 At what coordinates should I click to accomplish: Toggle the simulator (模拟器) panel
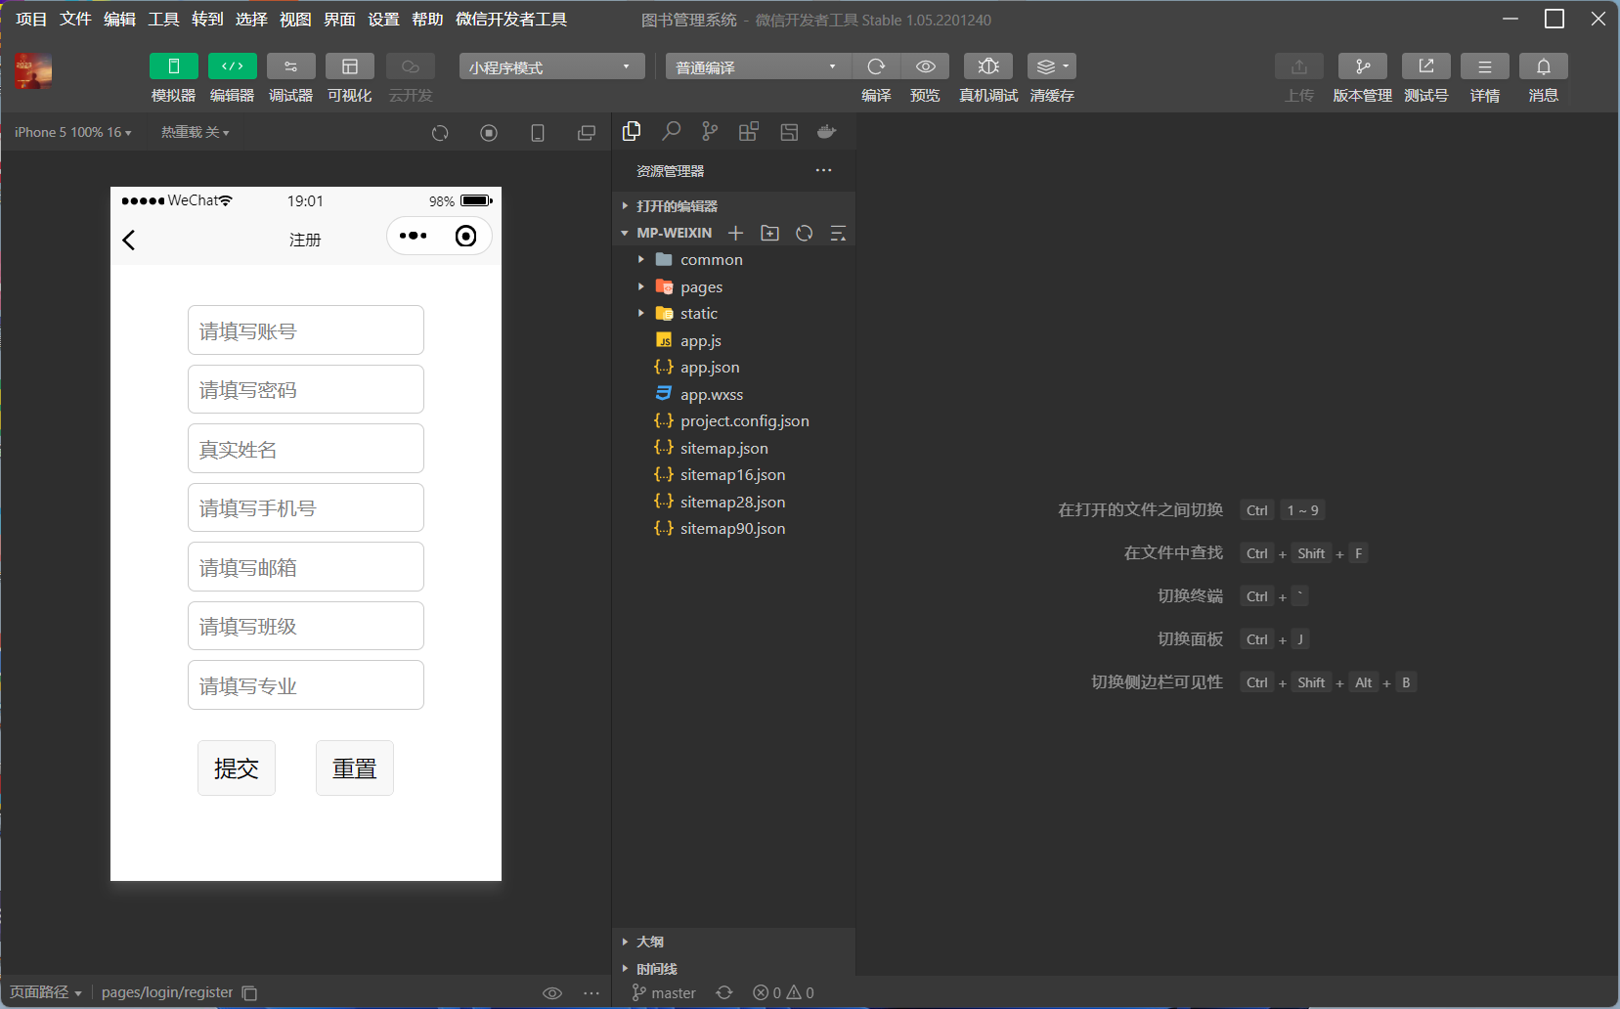pos(174,66)
